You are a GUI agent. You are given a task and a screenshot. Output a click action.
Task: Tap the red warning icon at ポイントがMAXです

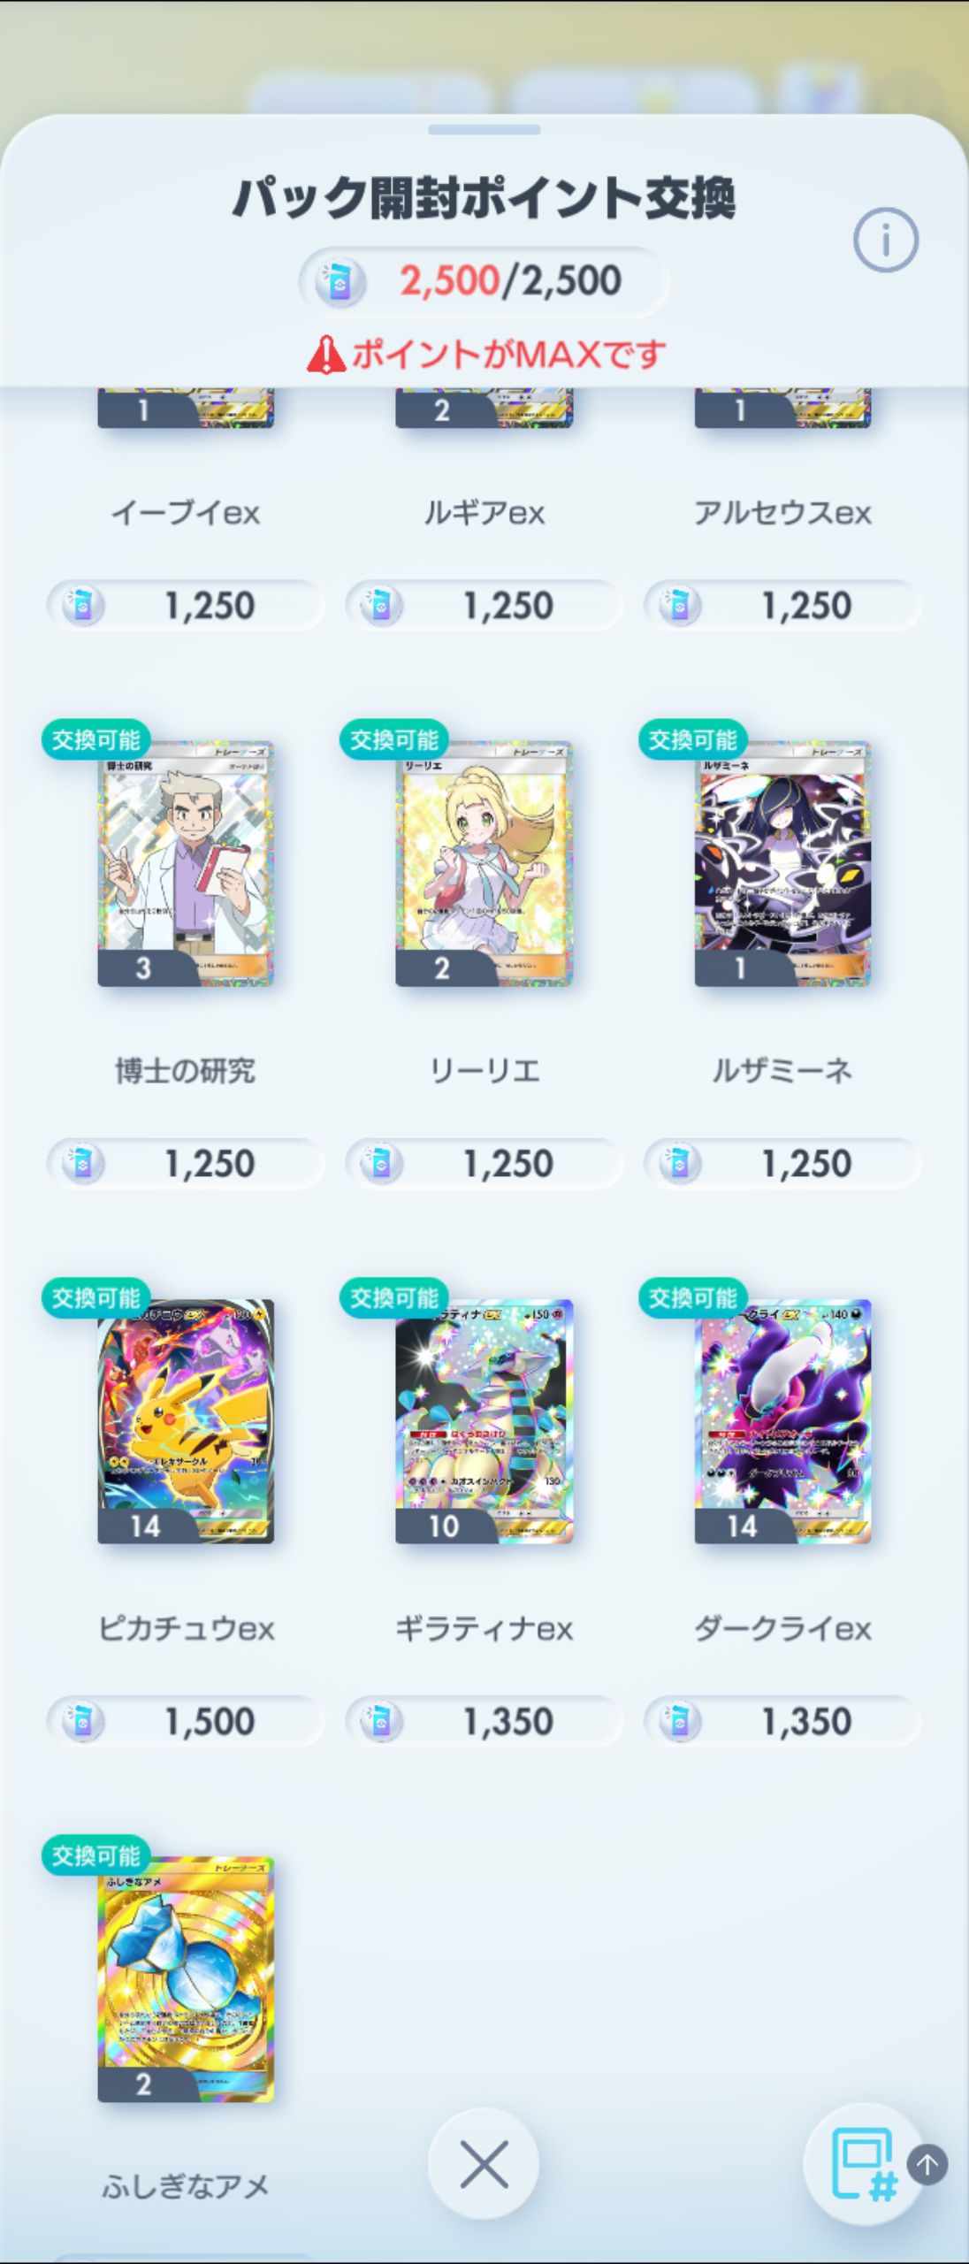[326, 355]
